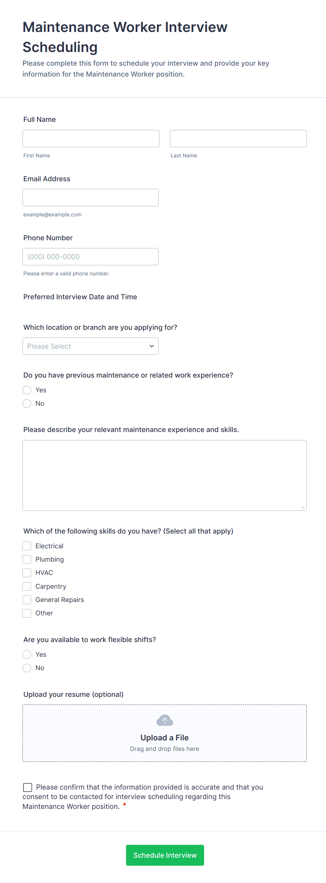
Task: Check the Plumbing skill
Action: click(x=27, y=559)
